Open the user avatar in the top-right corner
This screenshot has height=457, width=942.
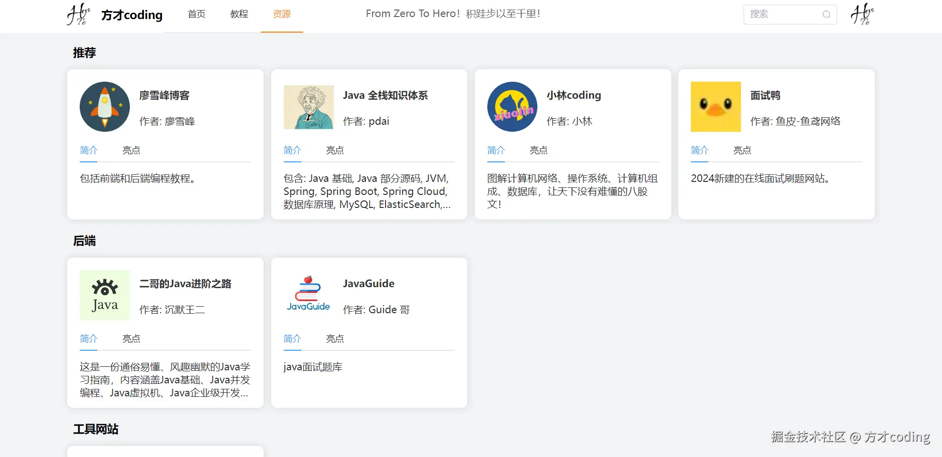(x=862, y=14)
